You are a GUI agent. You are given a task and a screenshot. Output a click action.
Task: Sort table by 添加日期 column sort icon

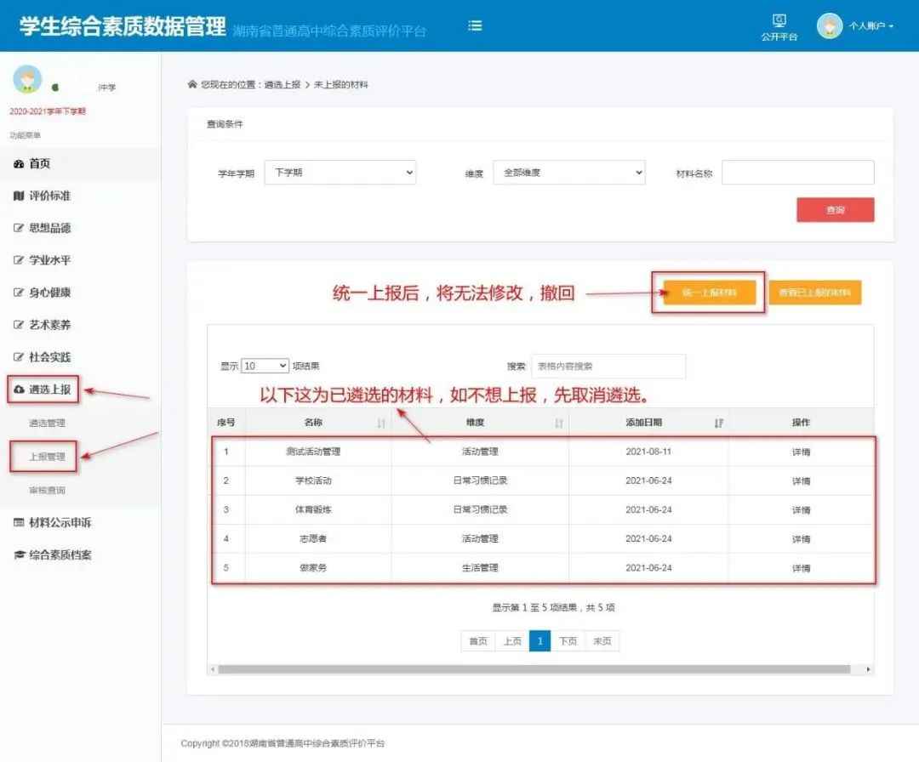tap(718, 423)
